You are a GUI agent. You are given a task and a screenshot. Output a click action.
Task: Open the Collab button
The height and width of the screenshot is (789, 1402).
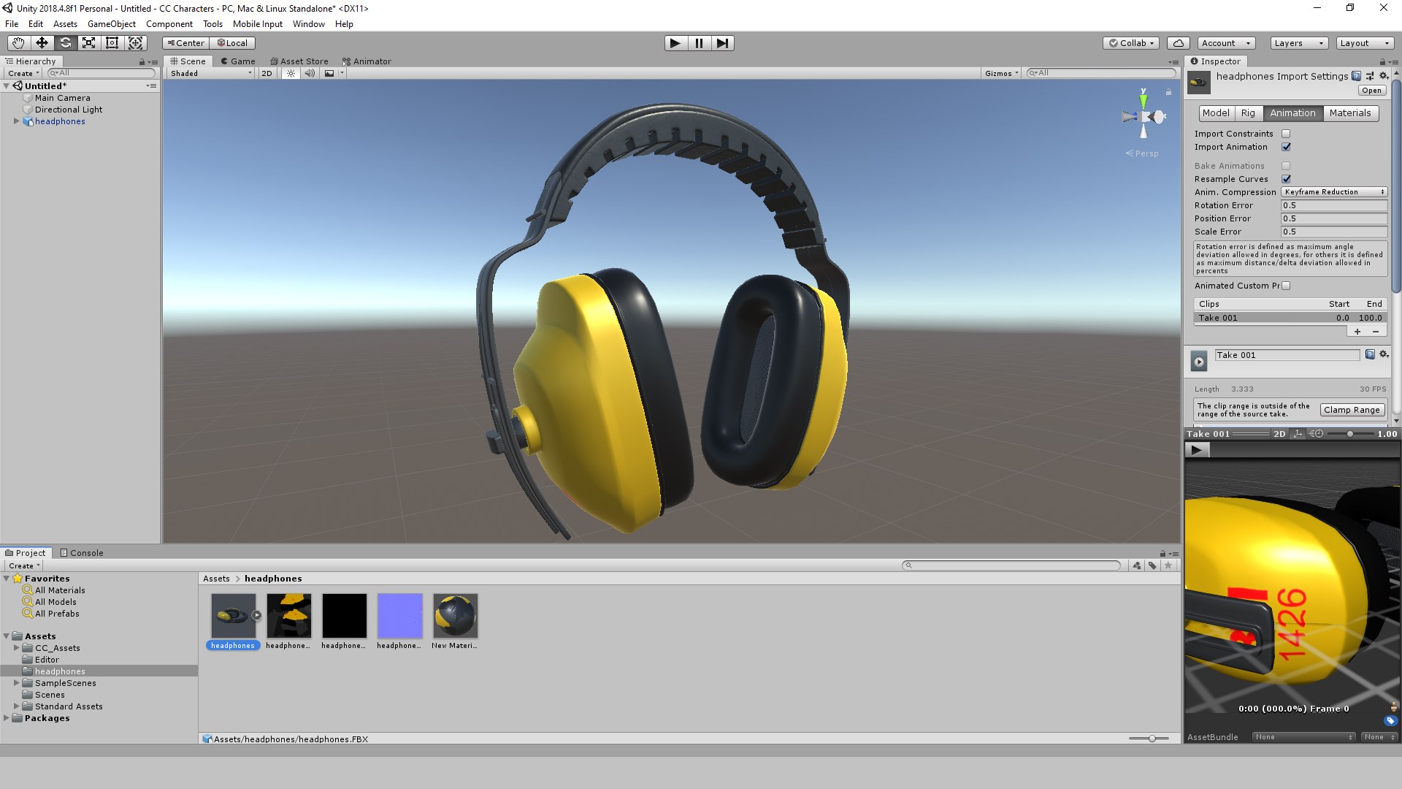pyautogui.click(x=1131, y=43)
